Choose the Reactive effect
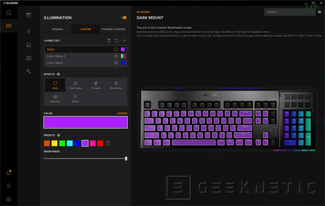Viewport: 325px width, 206px height. tap(55, 98)
